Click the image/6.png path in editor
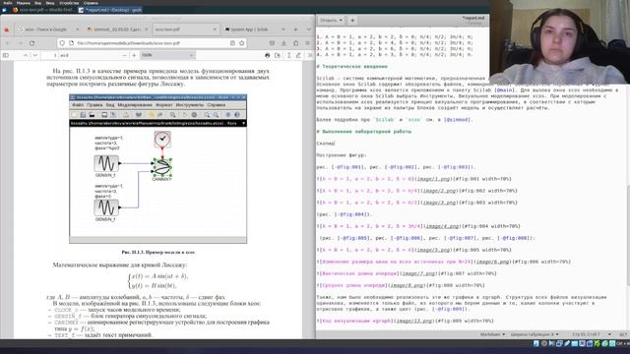The image size is (630, 354). 492,262
